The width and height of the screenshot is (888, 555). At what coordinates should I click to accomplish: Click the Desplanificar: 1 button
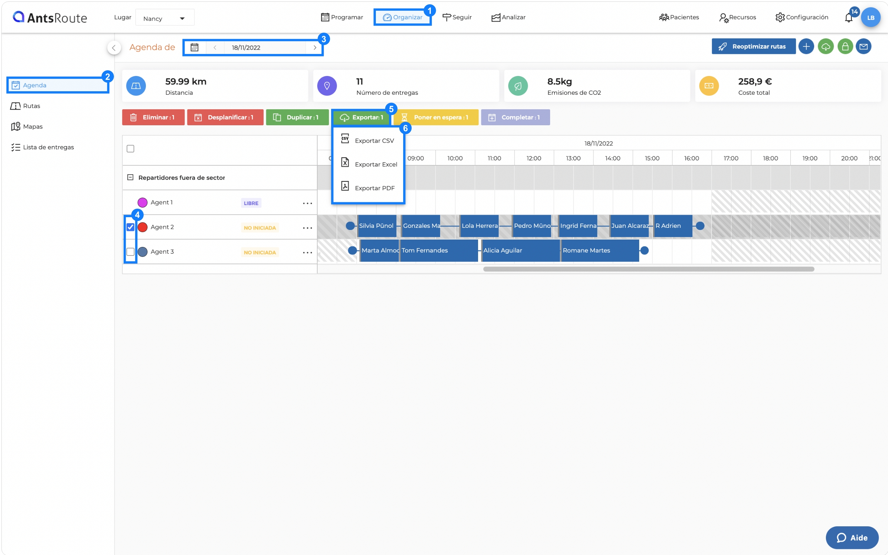tap(225, 117)
